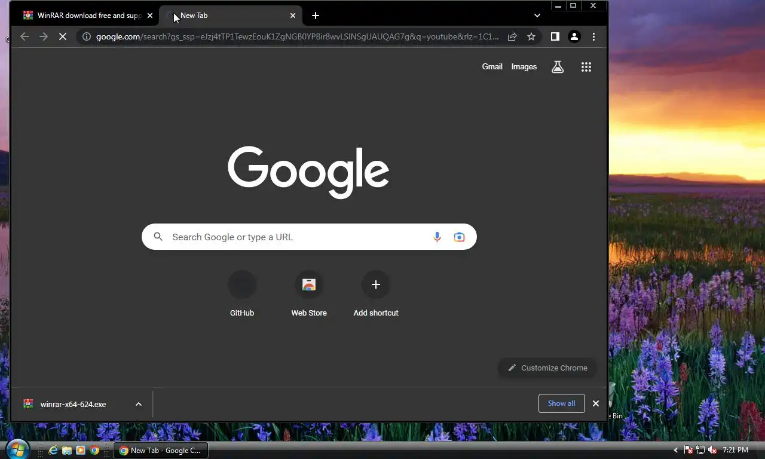Open the GitHub shortcut
Screen dimensions: 765x459
pyautogui.click(x=242, y=294)
